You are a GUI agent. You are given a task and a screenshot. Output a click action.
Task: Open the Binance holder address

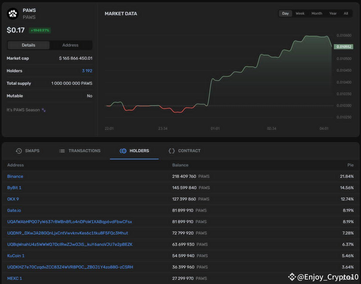[15, 177]
